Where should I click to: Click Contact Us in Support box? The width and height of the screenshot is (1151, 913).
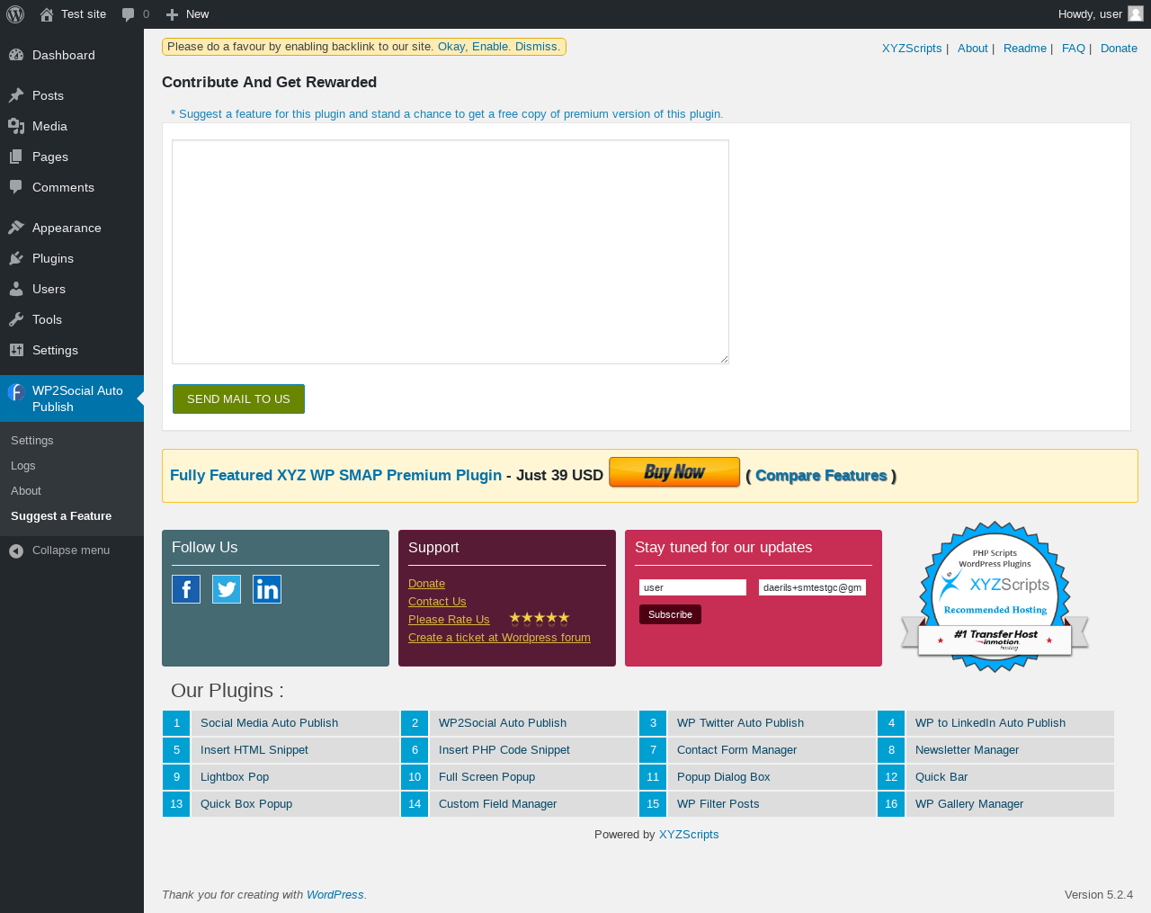coord(437,602)
